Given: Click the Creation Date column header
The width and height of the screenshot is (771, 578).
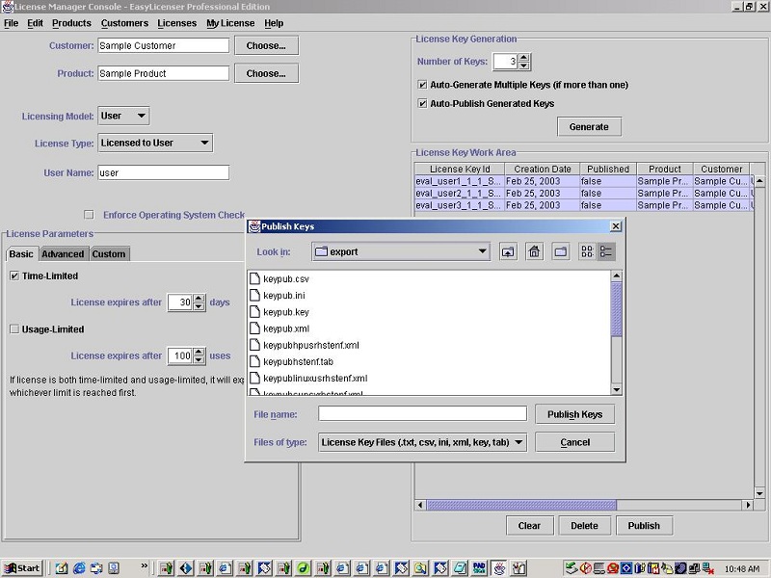Looking at the screenshot, I should (x=543, y=170).
